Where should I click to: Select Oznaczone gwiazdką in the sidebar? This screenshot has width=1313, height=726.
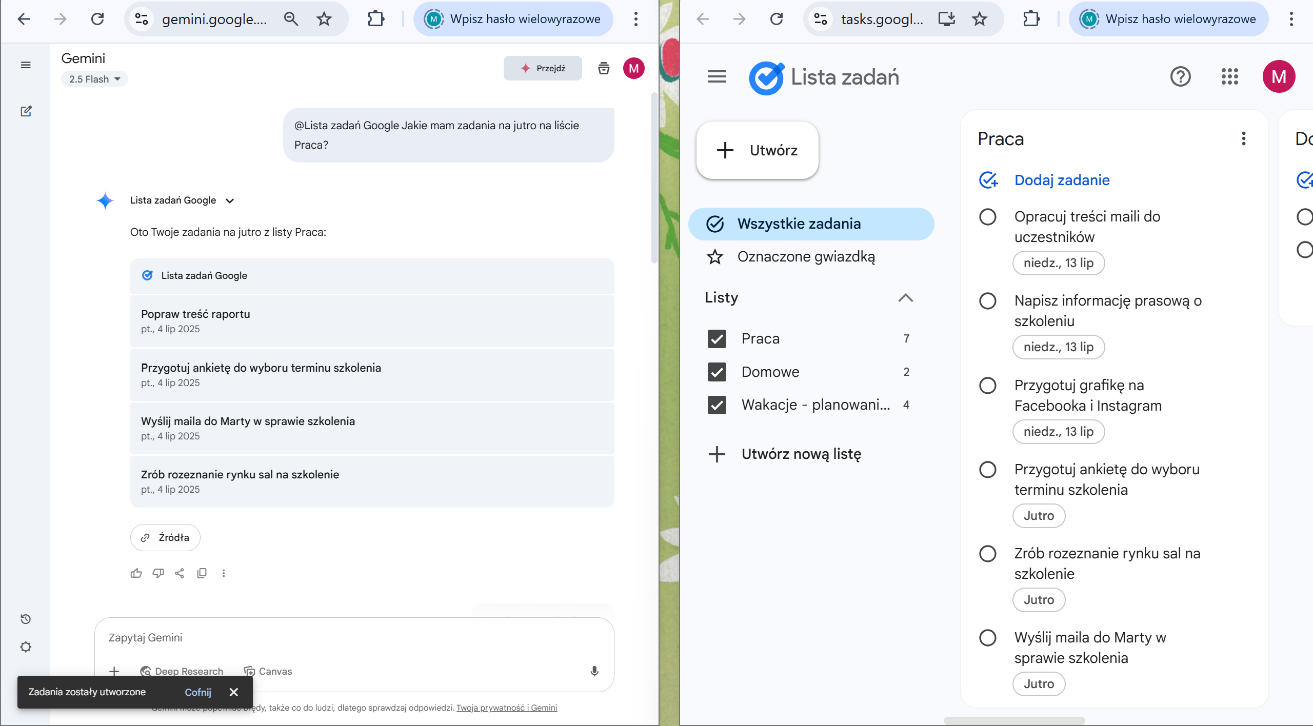click(x=806, y=257)
